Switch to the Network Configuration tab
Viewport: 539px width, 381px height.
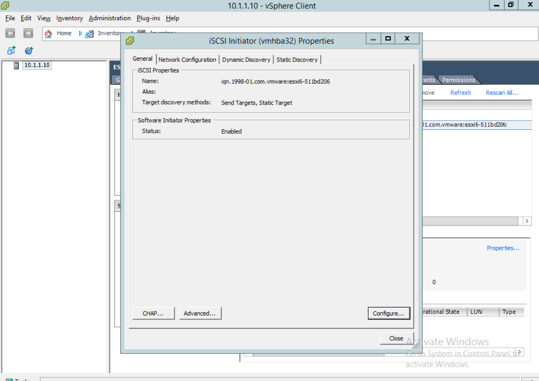[x=187, y=59]
